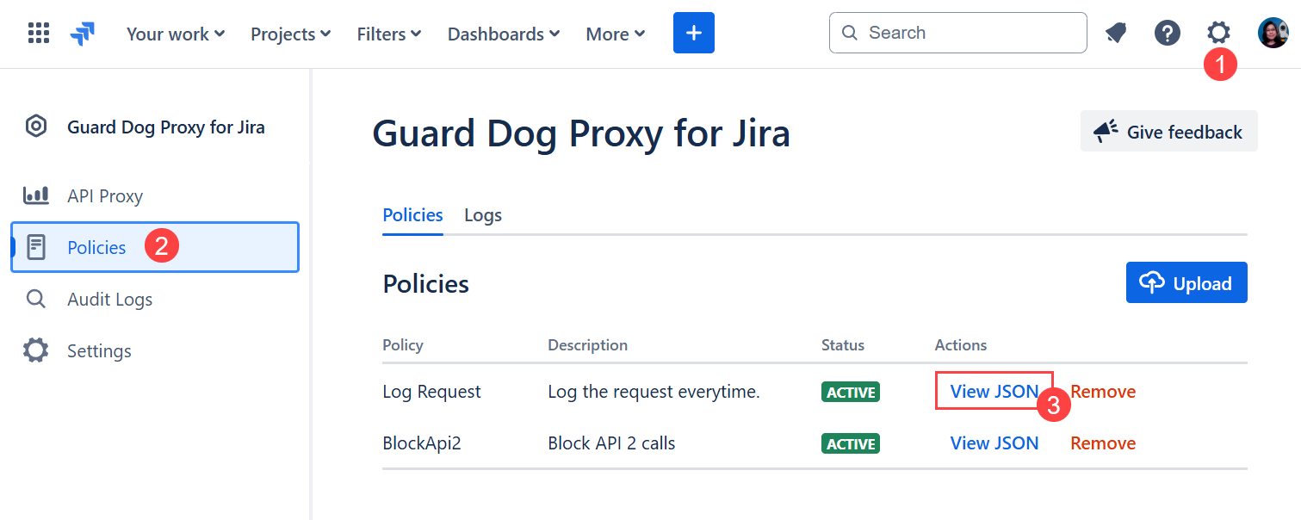Select the Policies tab
The image size is (1301, 520).
pos(412,215)
